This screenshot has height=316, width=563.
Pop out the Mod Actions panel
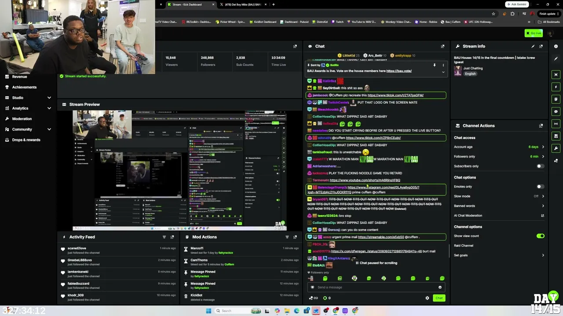(295, 237)
